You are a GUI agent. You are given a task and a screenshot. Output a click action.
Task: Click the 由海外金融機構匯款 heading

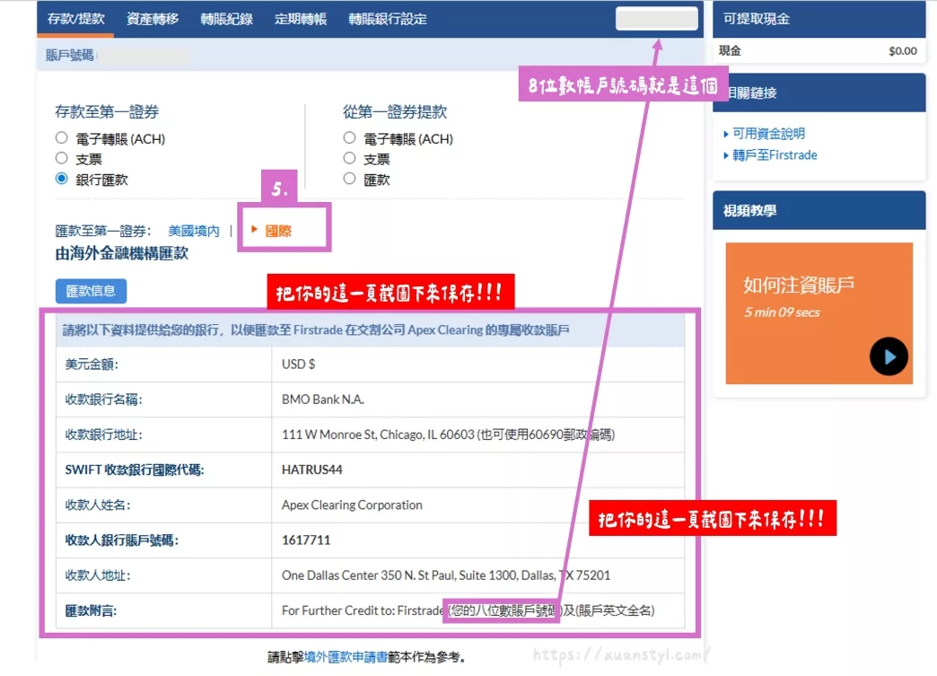122,253
